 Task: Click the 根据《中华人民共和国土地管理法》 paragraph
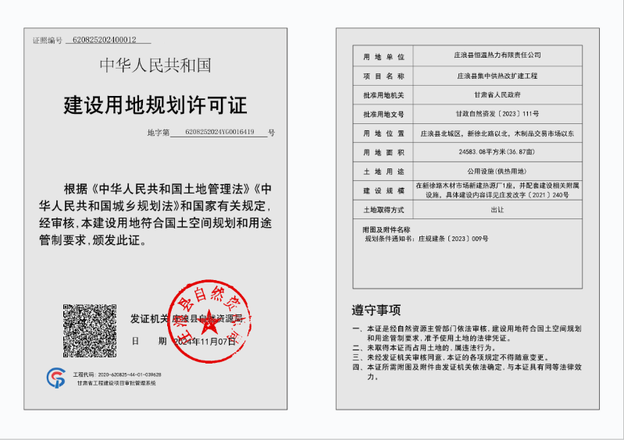tap(155, 215)
